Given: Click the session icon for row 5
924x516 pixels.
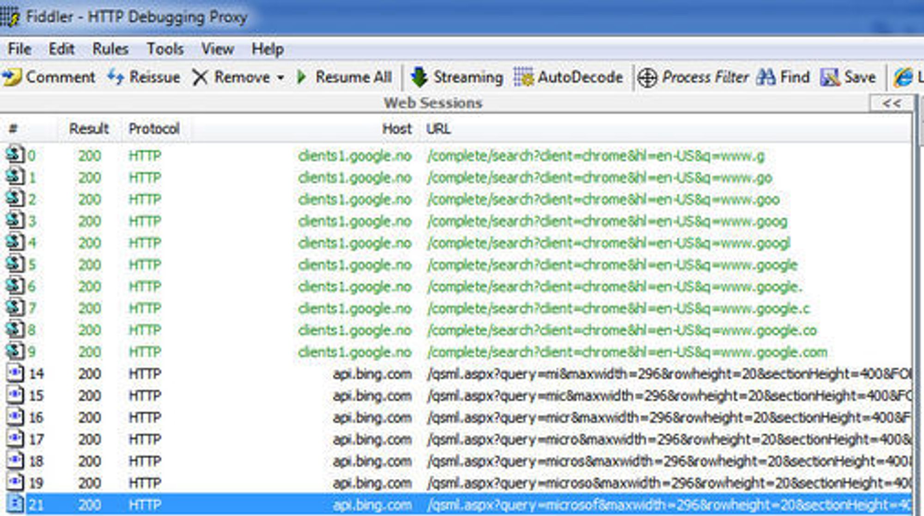Looking at the screenshot, I should tap(15, 263).
